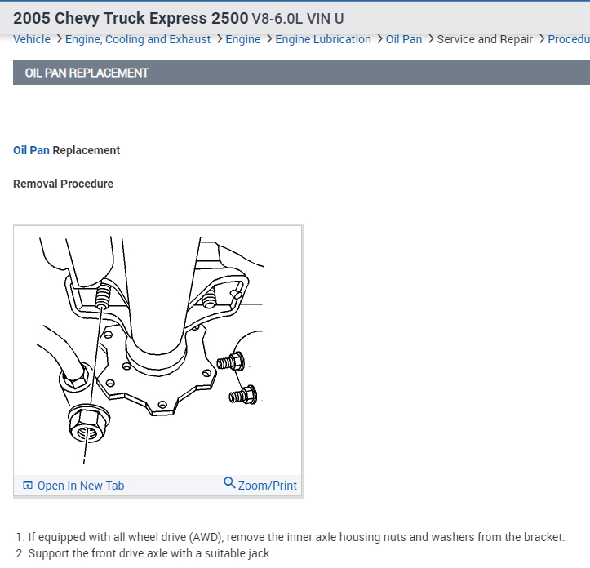Click the chevron before Oil Pan breadcrumb
Viewport: 590px width, 568px height.
coord(379,39)
